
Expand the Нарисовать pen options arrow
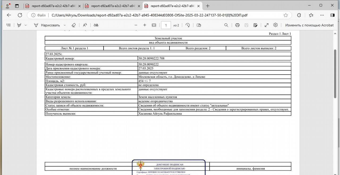(65, 25)
